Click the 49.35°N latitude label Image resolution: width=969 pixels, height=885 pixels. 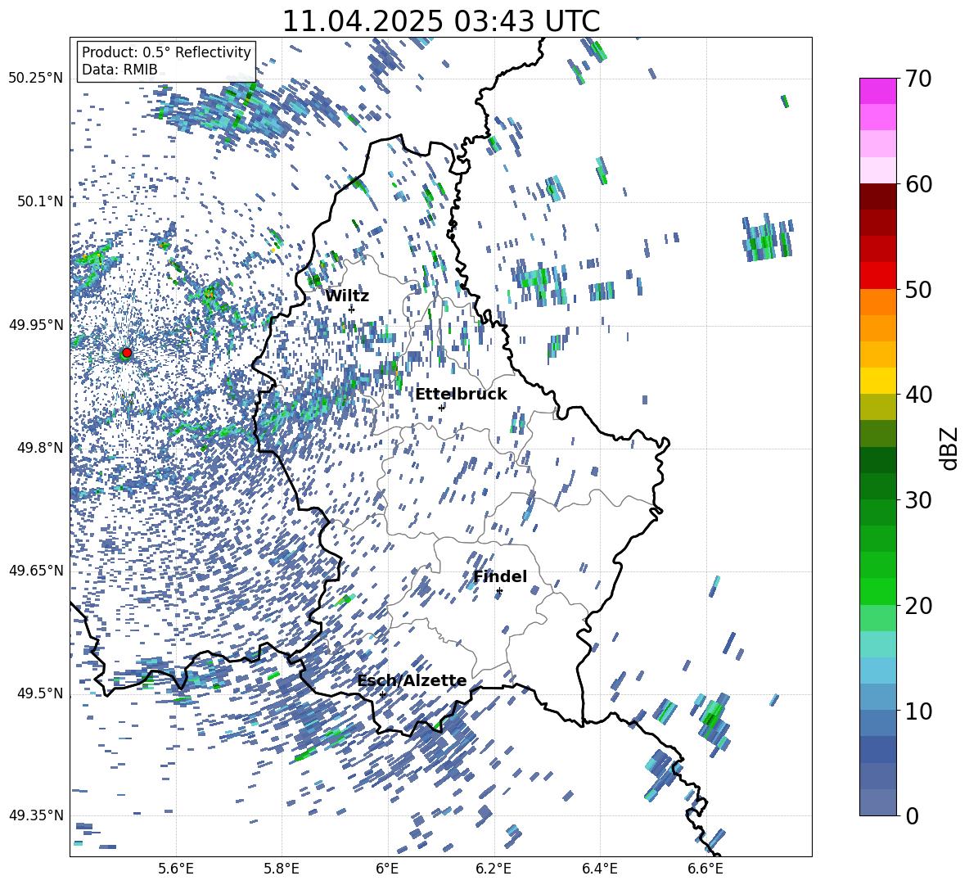pyautogui.click(x=36, y=815)
